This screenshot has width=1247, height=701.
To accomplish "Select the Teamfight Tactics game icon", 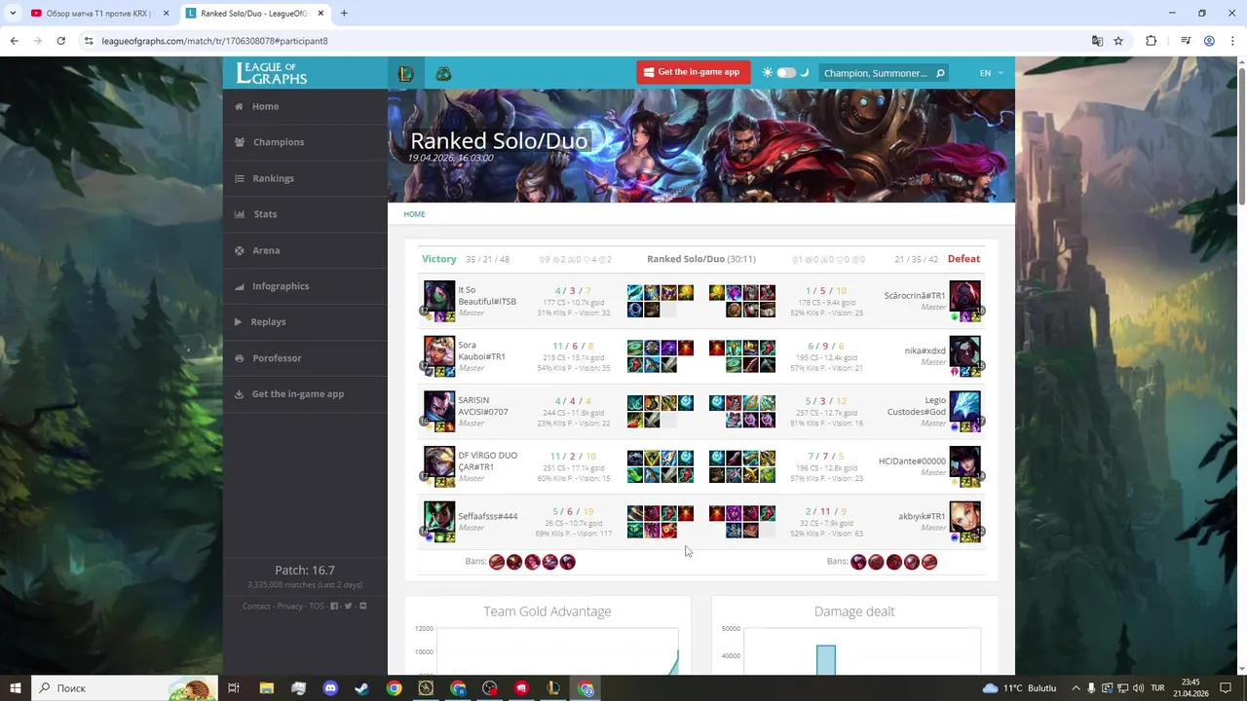I will [x=443, y=73].
